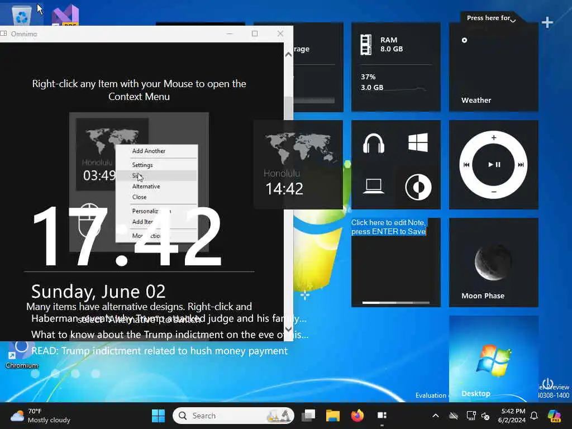Click the laptop icon tile
The height and width of the screenshot is (429, 572).
coord(374,187)
